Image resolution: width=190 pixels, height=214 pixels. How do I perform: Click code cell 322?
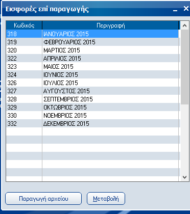24,59
